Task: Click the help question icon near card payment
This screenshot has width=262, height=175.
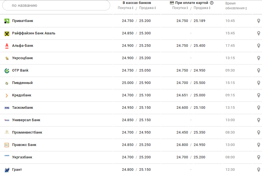Action: (212, 3)
